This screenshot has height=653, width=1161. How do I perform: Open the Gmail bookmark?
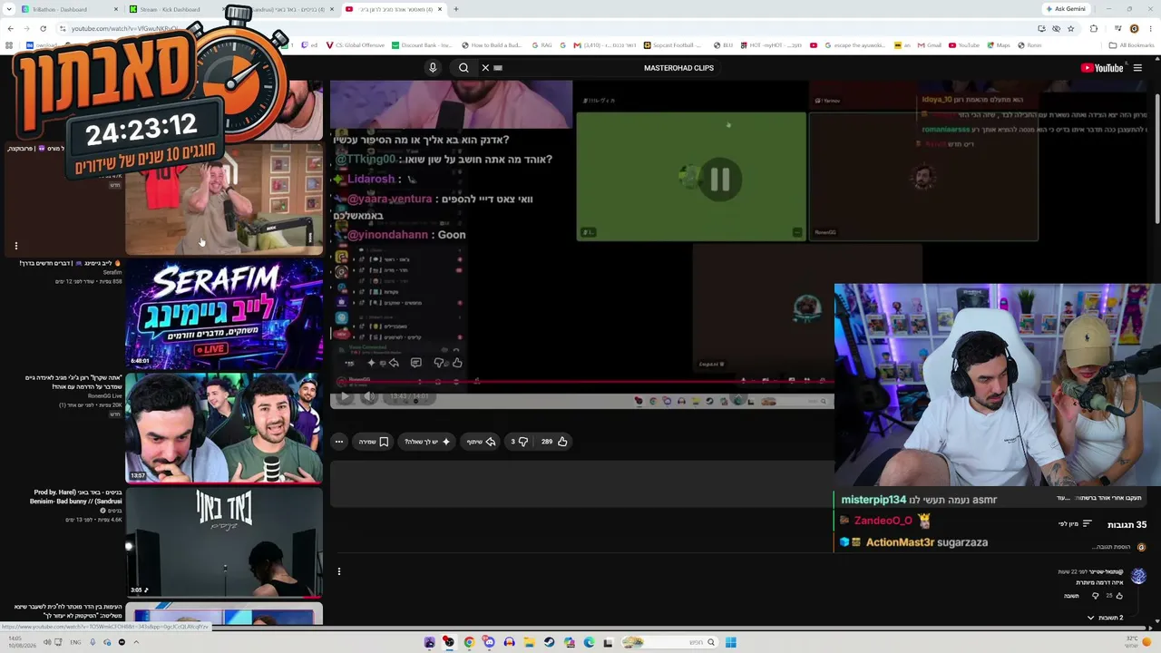tap(928, 45)
